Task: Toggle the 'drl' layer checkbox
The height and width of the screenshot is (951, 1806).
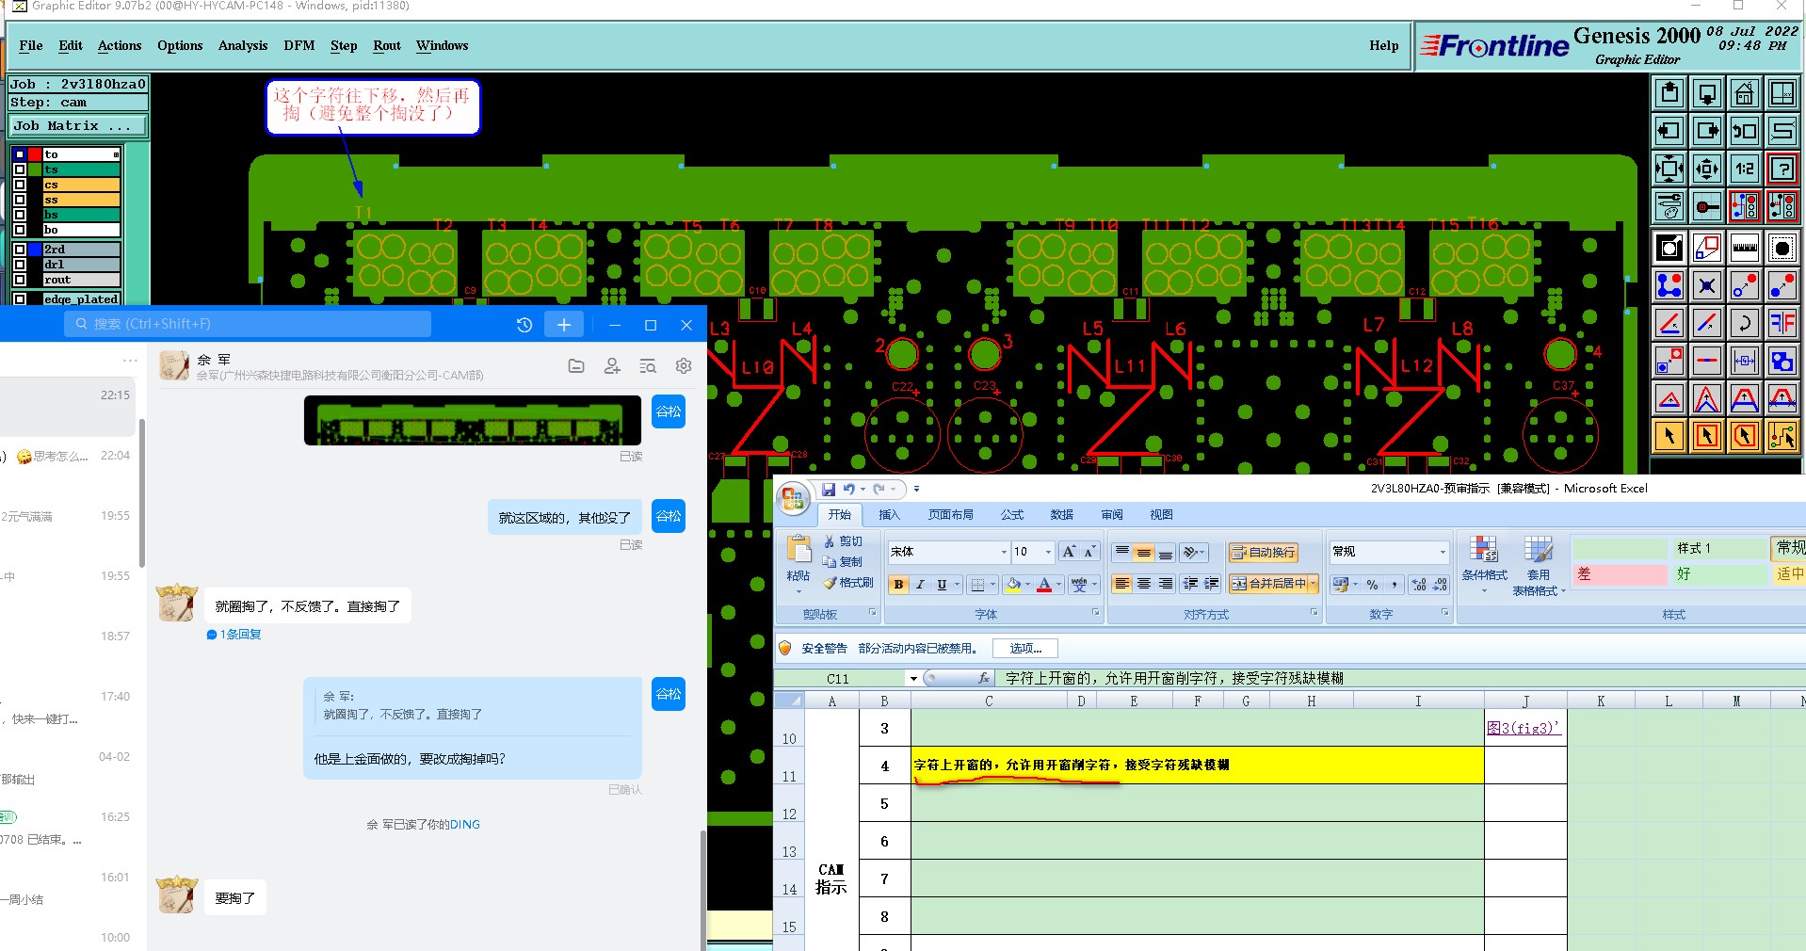Action: (x=20, y=265)
